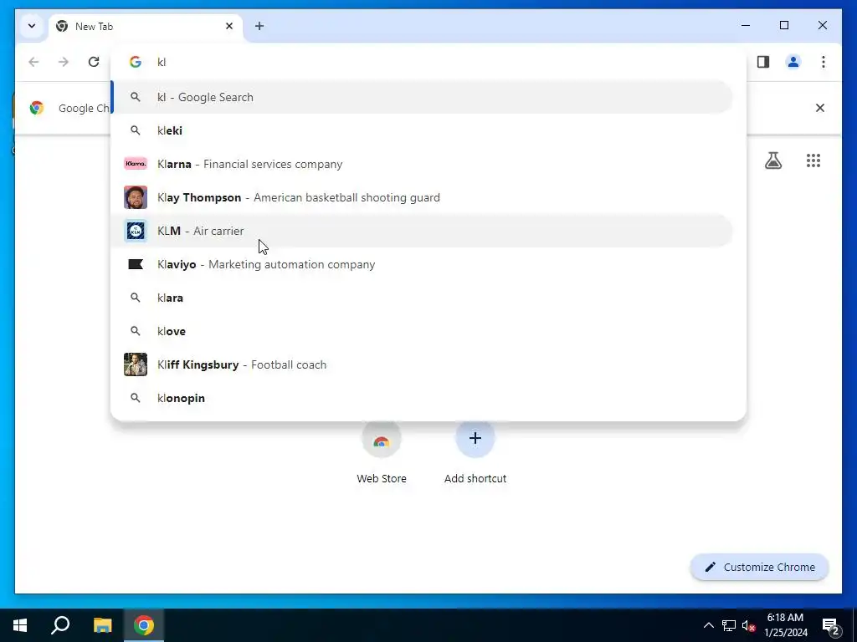Go back with the back arrow
Image resolution: width=857 pixels, height=642 pixels.
pos(33,62)
